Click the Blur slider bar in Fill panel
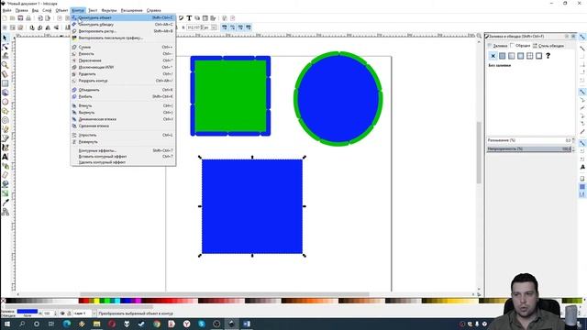 pyautogui.click(x=528, y=140)
